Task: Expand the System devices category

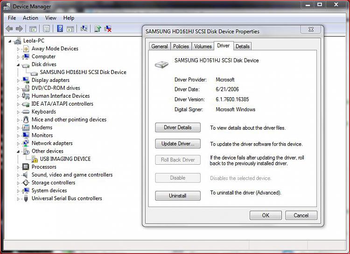Action: click(18, 191)
